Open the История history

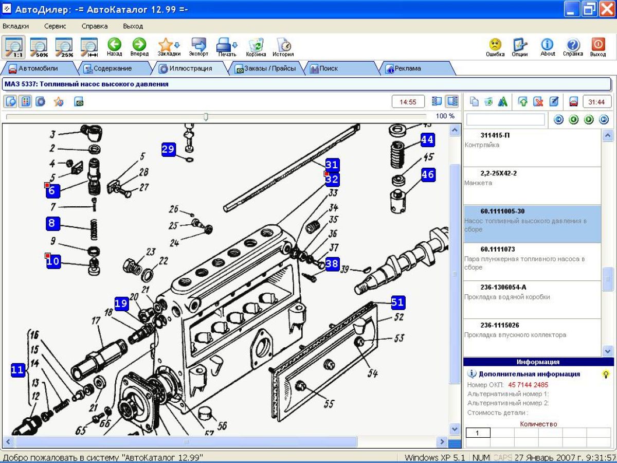point(283,47)
